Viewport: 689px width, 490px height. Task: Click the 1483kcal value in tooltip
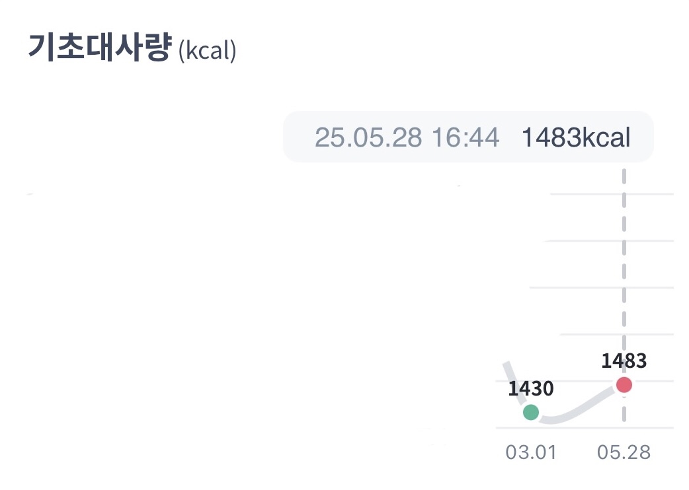[x=576, y=137]
